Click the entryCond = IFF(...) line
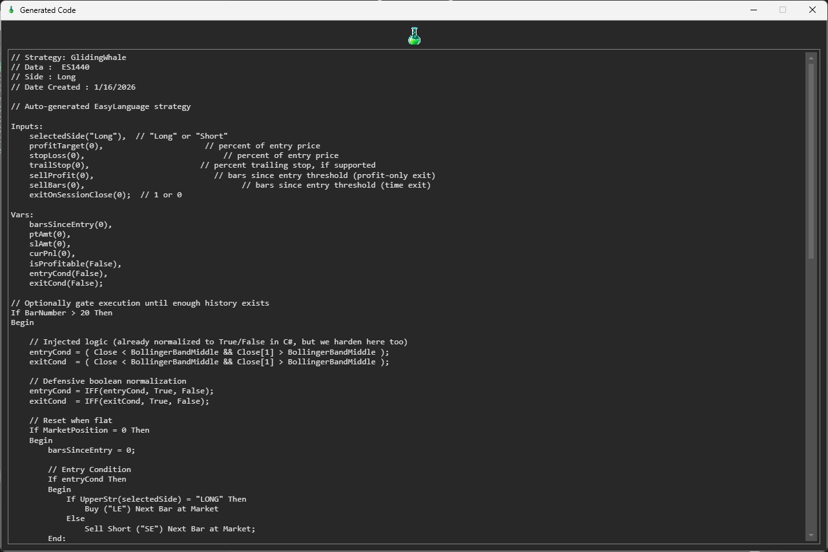 (121, 391)
